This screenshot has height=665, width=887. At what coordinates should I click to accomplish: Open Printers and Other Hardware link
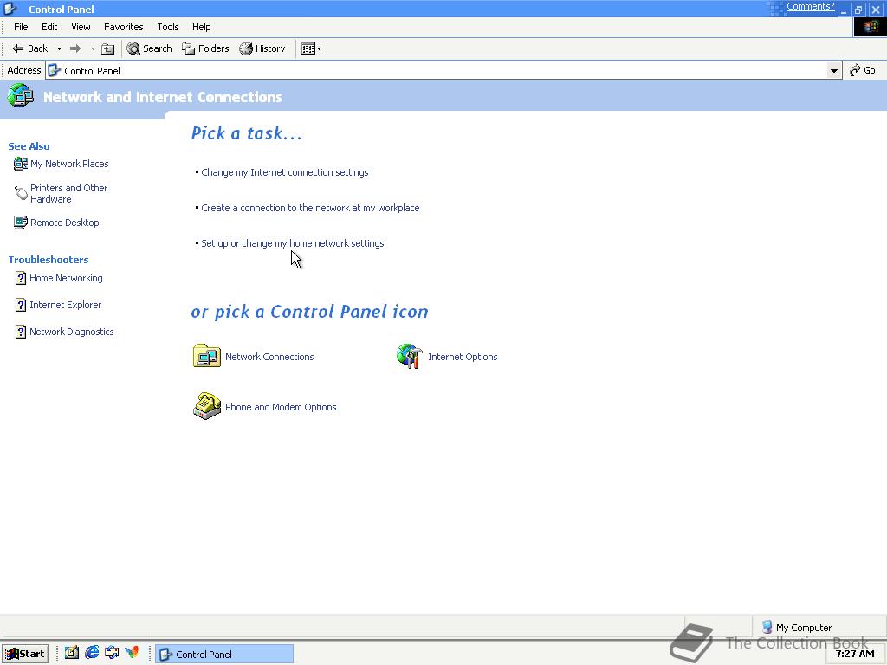point(68,193)
